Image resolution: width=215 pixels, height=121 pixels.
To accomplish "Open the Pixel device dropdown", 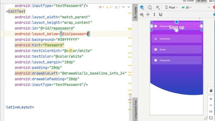I will [x=171, y=7].
